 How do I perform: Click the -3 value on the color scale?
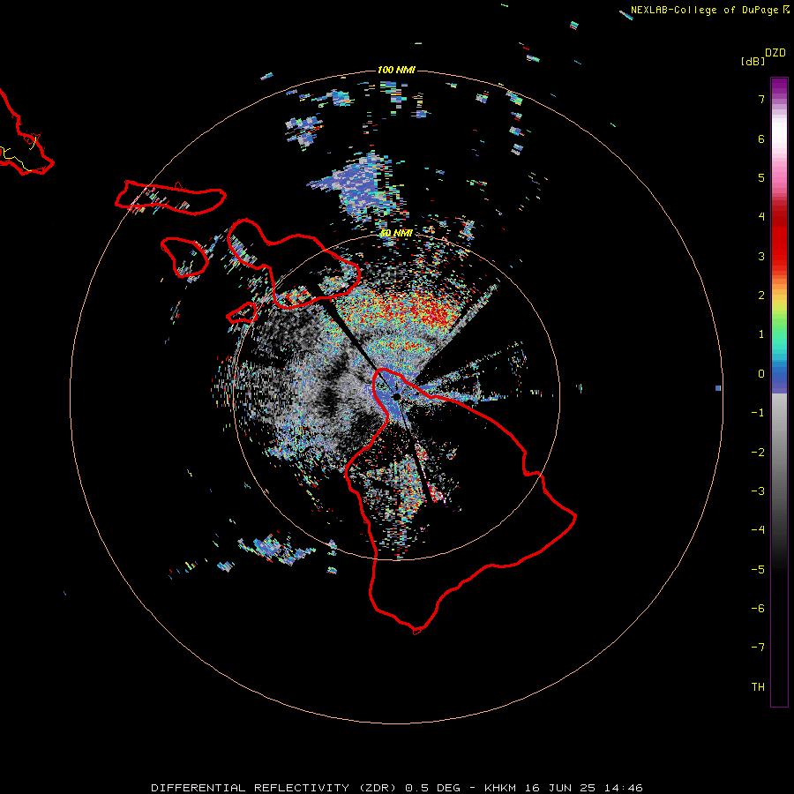pyautogui.click(x=758, y=491)
